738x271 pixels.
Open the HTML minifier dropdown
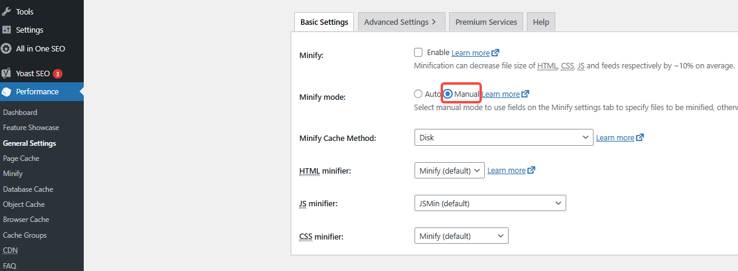tap(449, 170)
